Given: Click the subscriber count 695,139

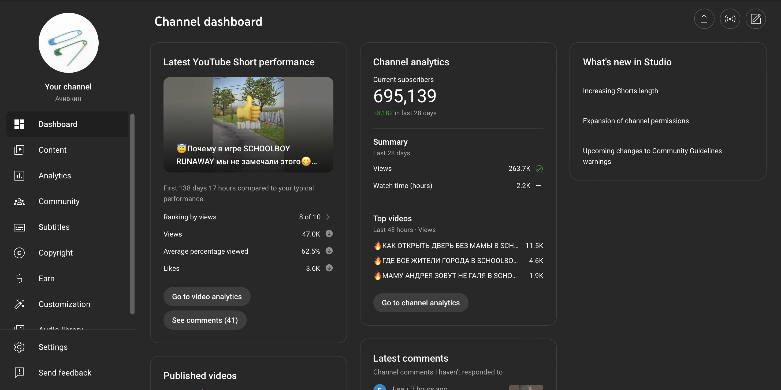Looking at the screenshot, I should point(404,96).
